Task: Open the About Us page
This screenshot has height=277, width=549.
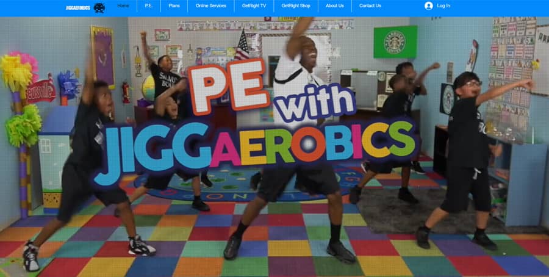Action: pyautogui.click(x=335, y=6)
